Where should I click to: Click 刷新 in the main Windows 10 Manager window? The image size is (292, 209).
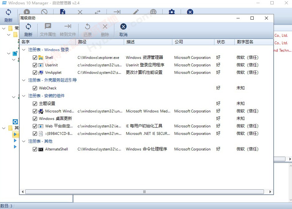point(8,16)
